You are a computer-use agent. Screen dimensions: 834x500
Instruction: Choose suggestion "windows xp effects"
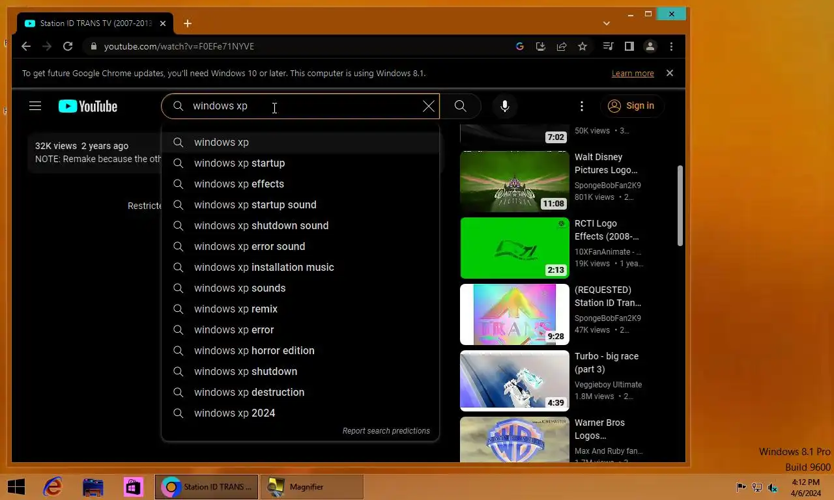[300, 184]
